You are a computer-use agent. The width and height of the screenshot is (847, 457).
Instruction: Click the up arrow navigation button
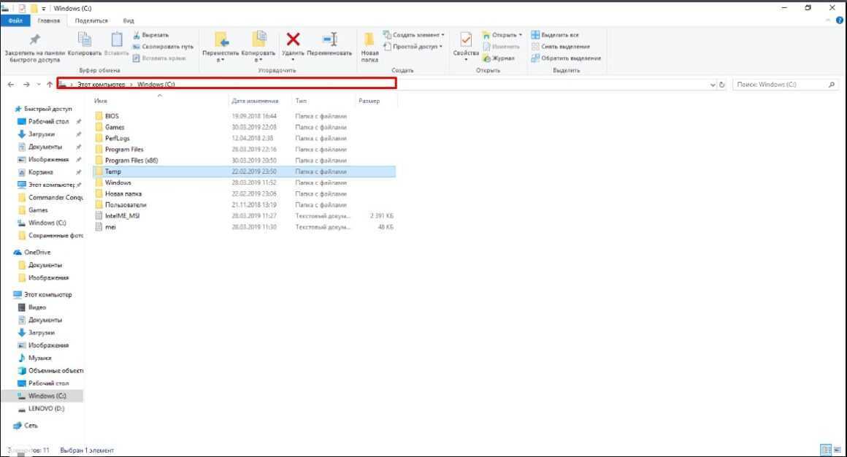coord(50,85)
